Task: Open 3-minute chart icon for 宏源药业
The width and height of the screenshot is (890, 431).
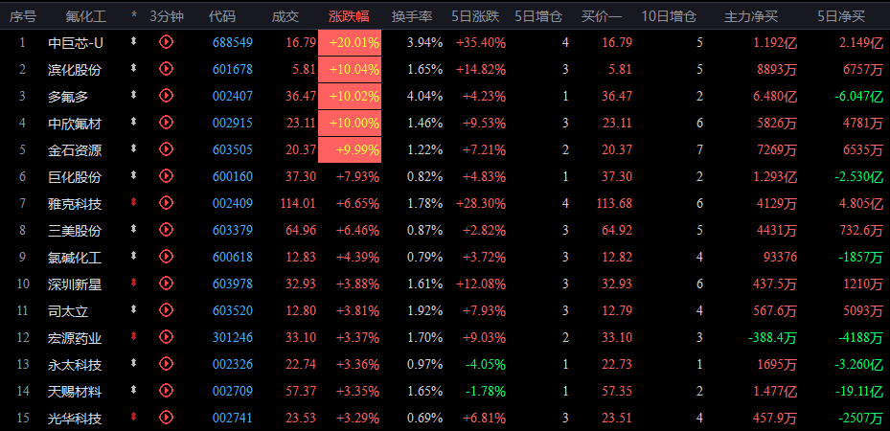Action: point(166,337)
